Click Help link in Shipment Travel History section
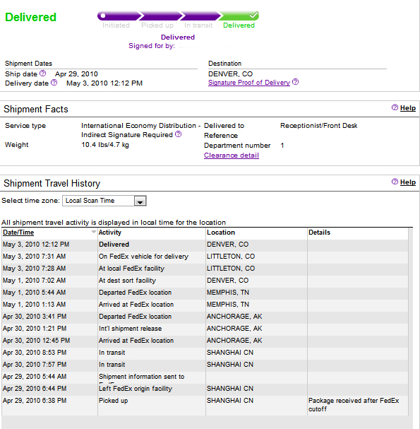 coord(408,182)
